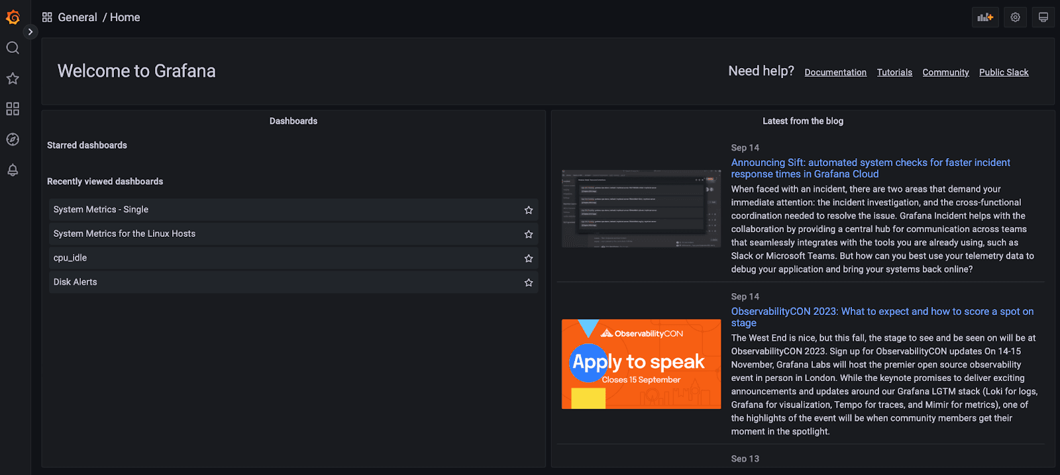This screenshot has width=1060, height=475.
Task: Click the Need help? text
Action: pos(761,71)
